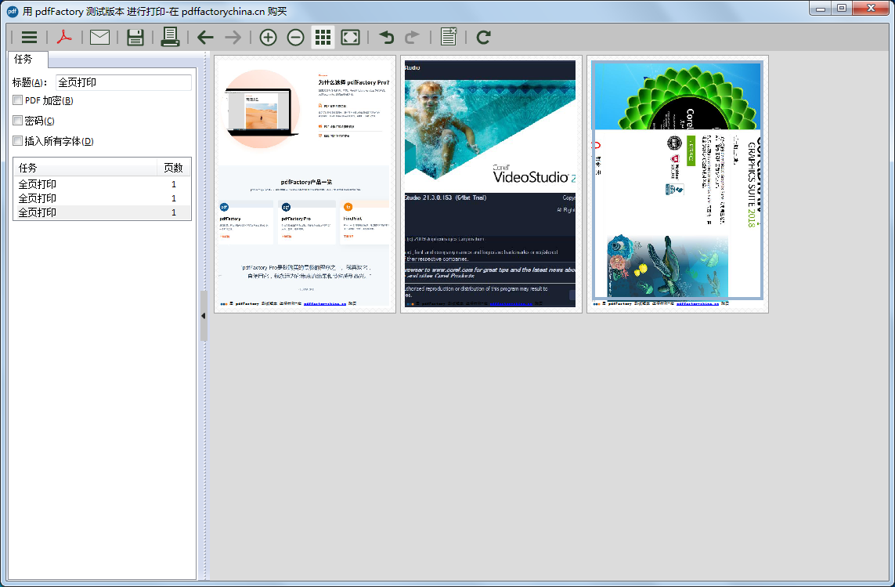This screenshot has height=587, width=895.
Task: Send PDF via the email envelope icon
Action: pyautogui.click(x=100, y=37)
